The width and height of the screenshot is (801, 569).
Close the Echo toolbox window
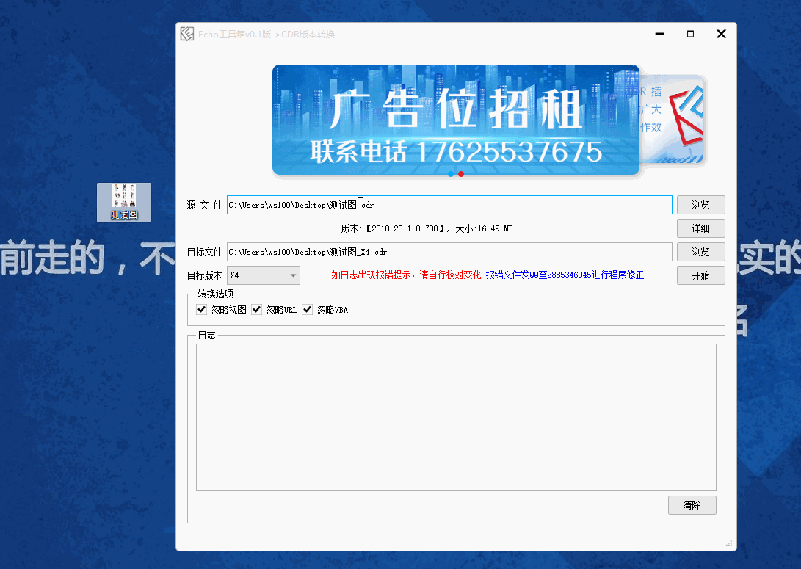coord(721,34)
